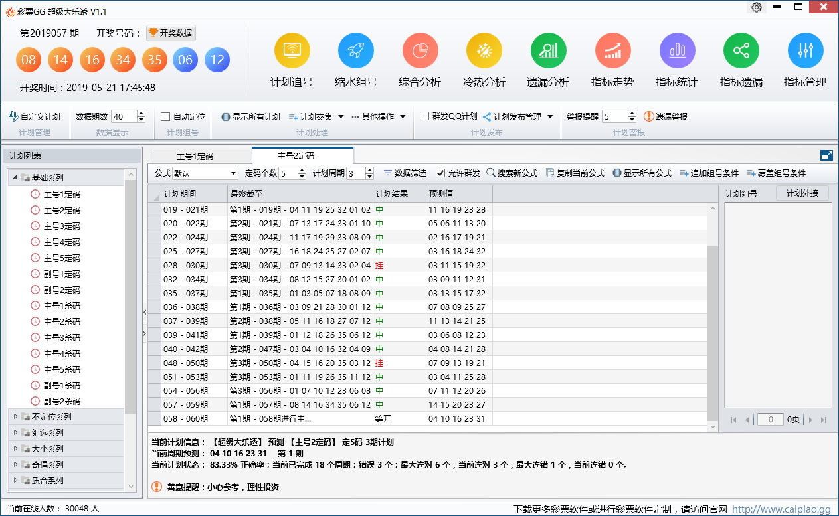Image resolution: width=839 pixels, height=516 pixels.
Task: Click the 遗漏分析 green chart icon
Action: (548, 50)
